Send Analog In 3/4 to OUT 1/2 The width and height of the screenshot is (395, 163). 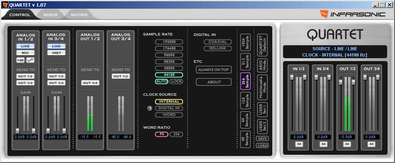(56, 76)
